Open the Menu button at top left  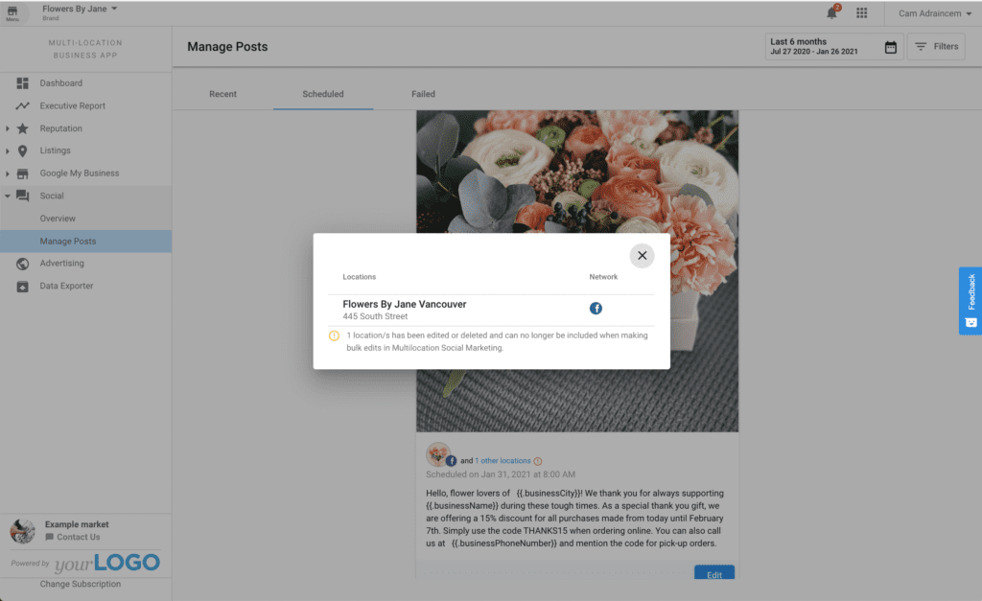click(12, 13)
